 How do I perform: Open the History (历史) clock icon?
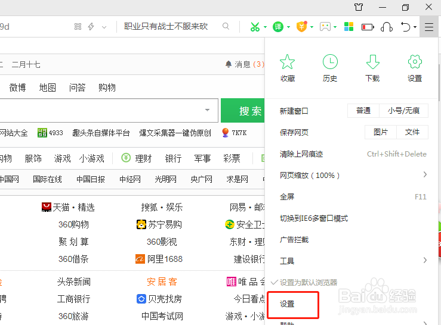pos(330,62)
